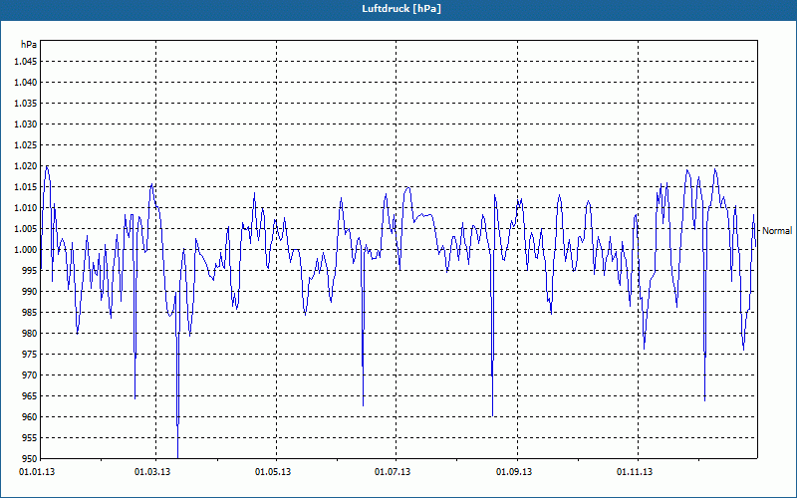797x498 pixels.
Task: Select the 1.025 y-axis label
Action: pos(25,144)
